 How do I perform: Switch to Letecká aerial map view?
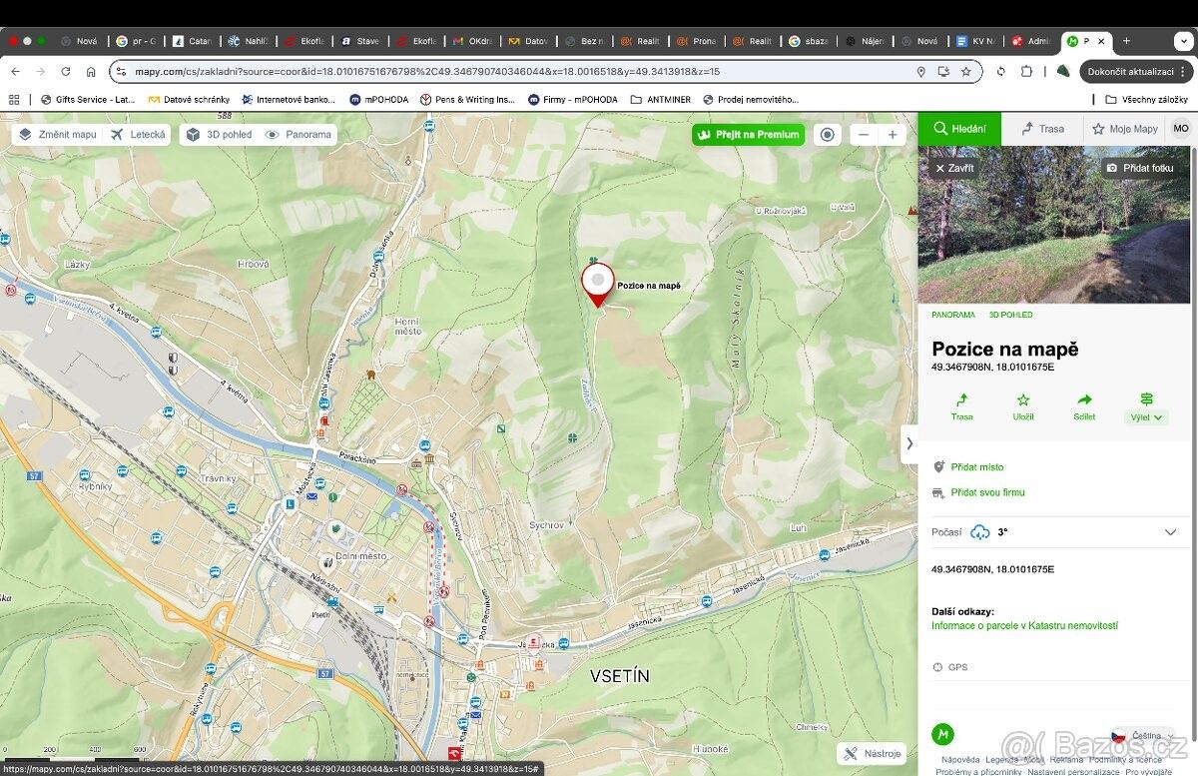tap(137, 134)
